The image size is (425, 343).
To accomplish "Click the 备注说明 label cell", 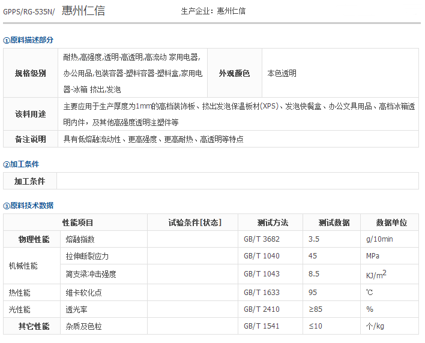I will pos(31,139).
